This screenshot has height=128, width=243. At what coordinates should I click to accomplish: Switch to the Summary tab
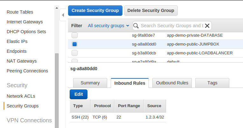[90, 83]
